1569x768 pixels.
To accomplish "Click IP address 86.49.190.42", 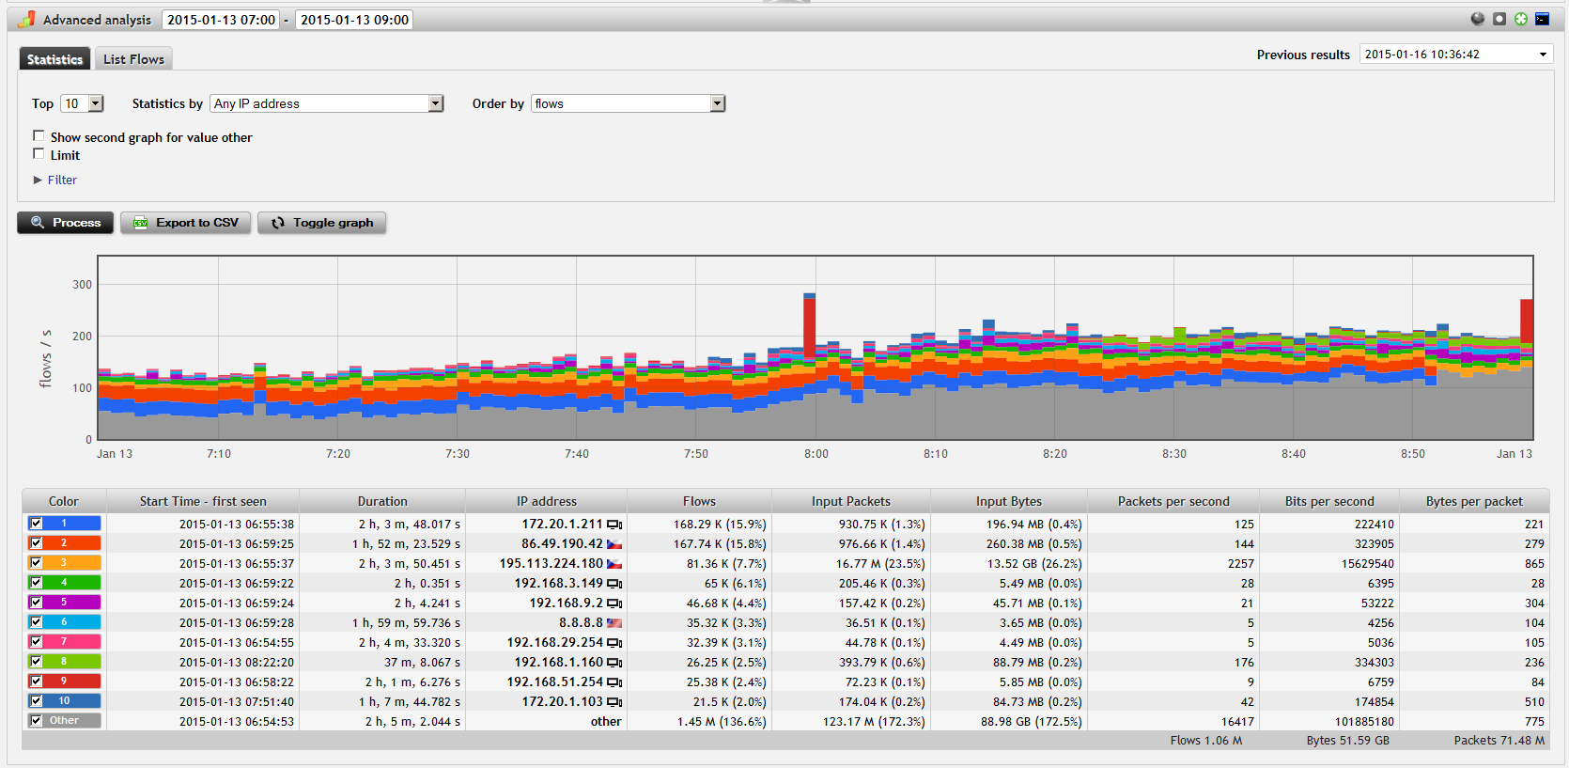I will coord(562,543).
